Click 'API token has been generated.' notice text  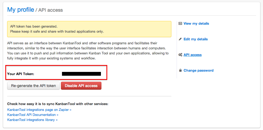pyautogui.click(x=34, y=26)
